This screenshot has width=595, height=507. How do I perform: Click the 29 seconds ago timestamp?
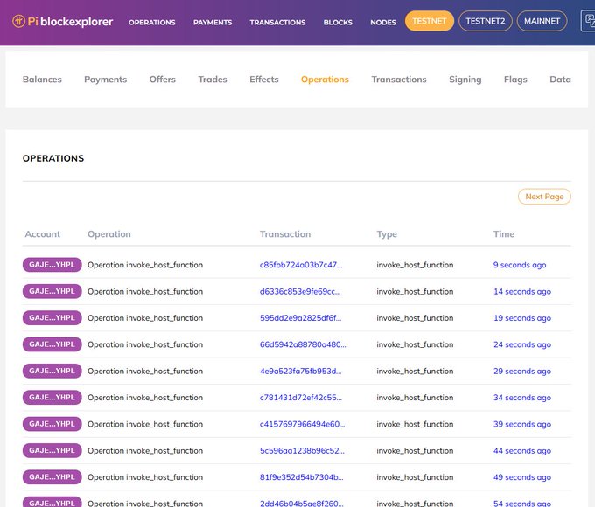[x=522, y=371]
